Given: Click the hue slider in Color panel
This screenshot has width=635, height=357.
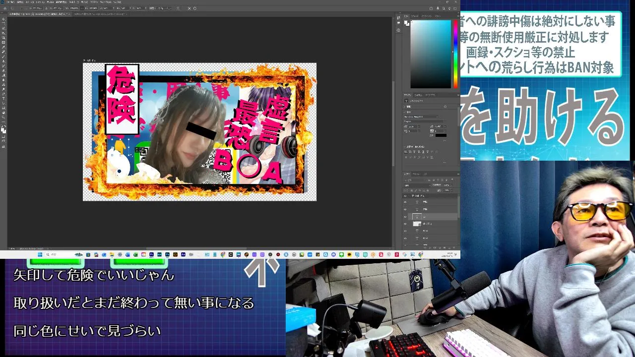Looking at the screenshot, I should [x=455, y=54].
